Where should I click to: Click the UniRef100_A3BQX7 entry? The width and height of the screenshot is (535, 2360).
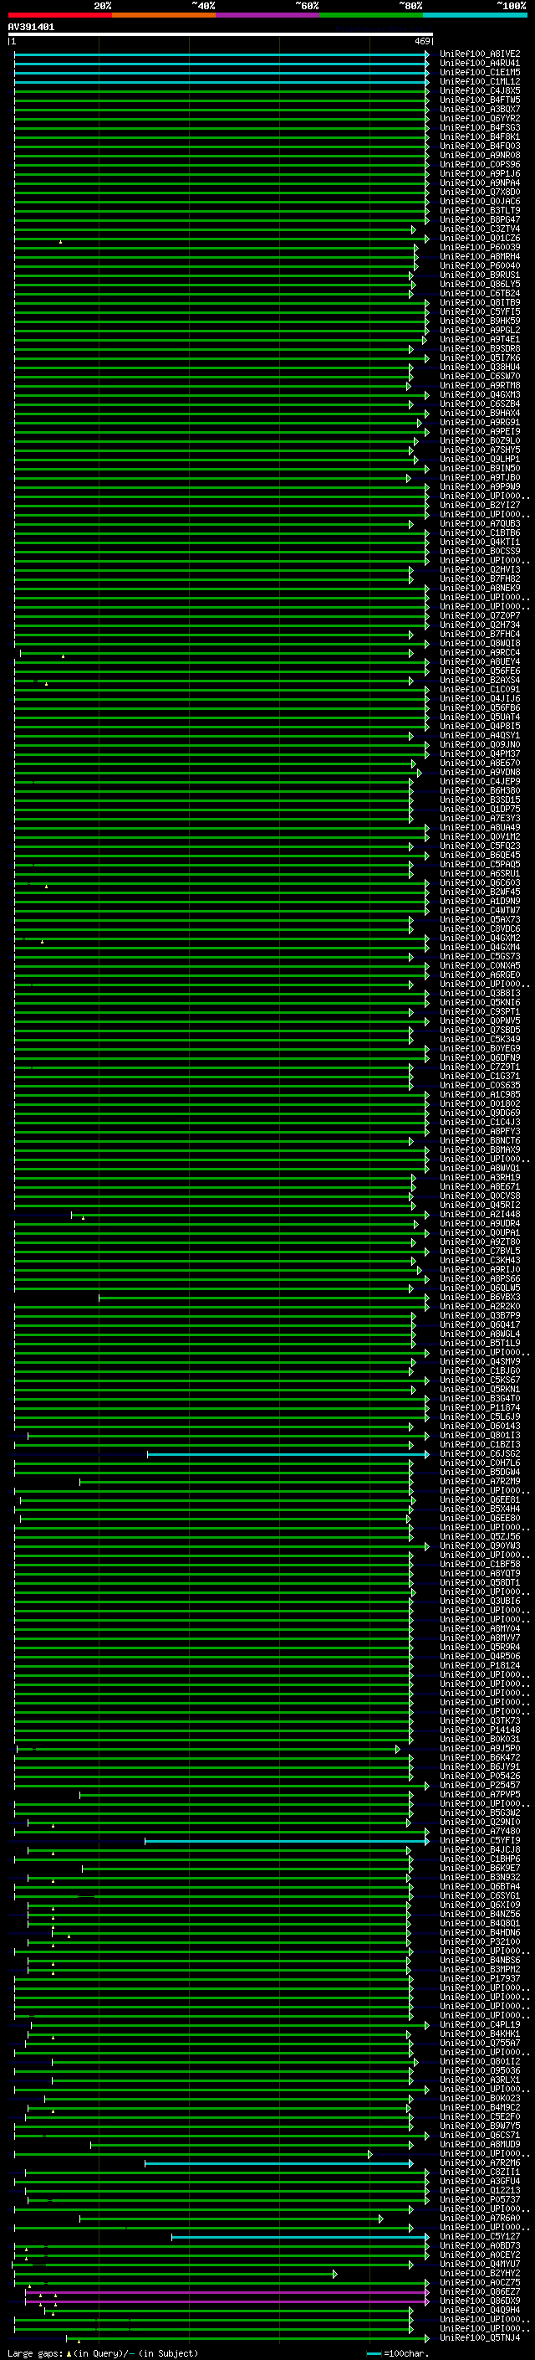click(x=480, y=109)
